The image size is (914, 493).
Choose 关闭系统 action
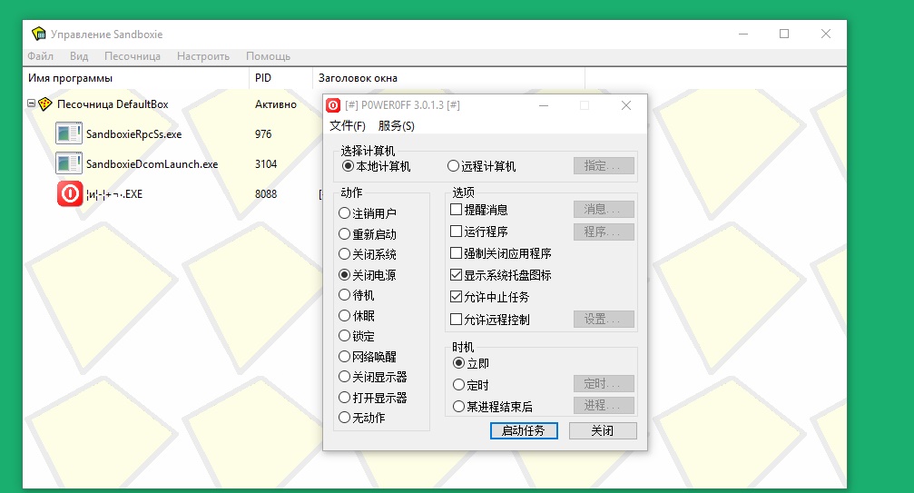[x=368, y=254]
